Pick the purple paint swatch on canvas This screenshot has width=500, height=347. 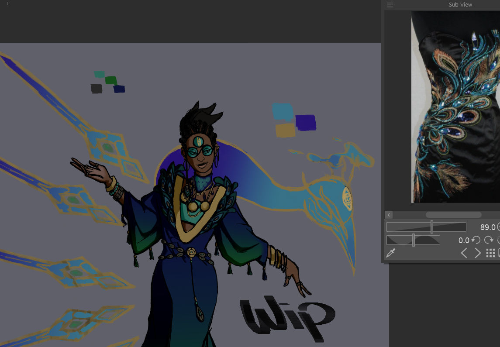tap(306, 122)
